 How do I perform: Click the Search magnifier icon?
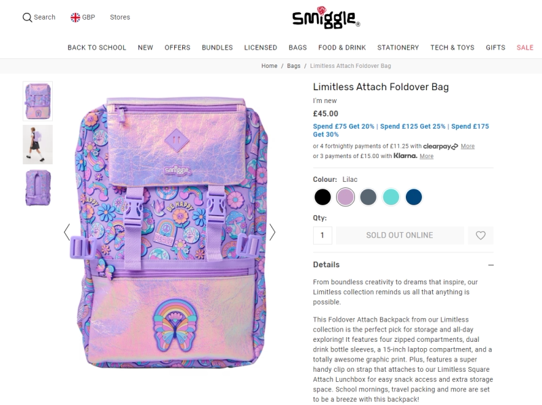pyautogui.click(x=27, y=18)
